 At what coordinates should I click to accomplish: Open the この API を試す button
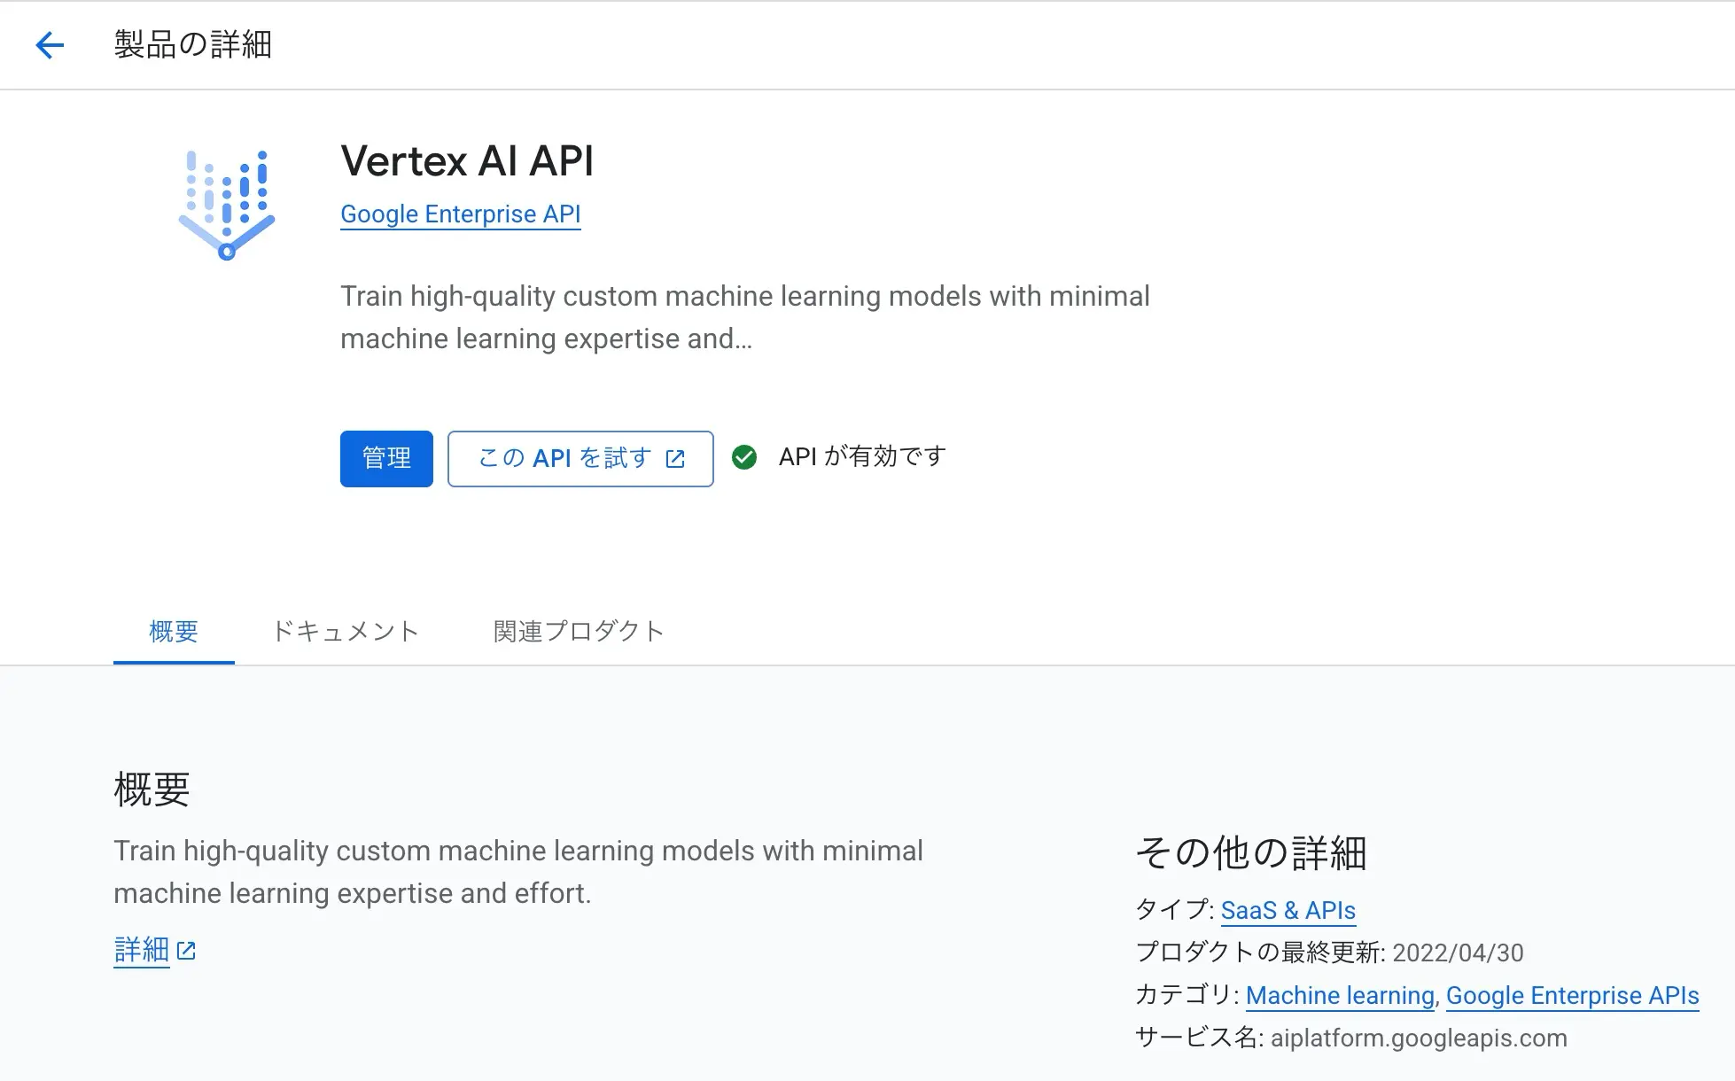[580, 458]
